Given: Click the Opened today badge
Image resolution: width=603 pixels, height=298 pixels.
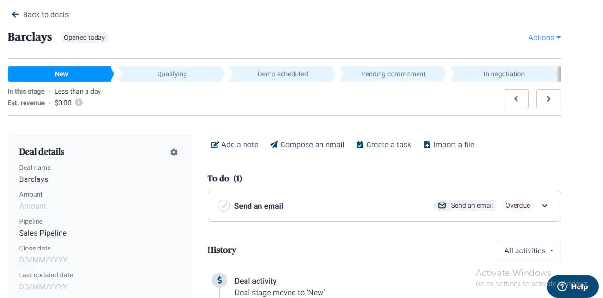Looking at the screenshot, I should [x=84, y=37].
